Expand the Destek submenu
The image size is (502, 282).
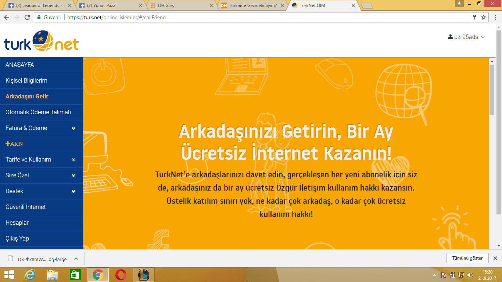click(x=73, y=191)
